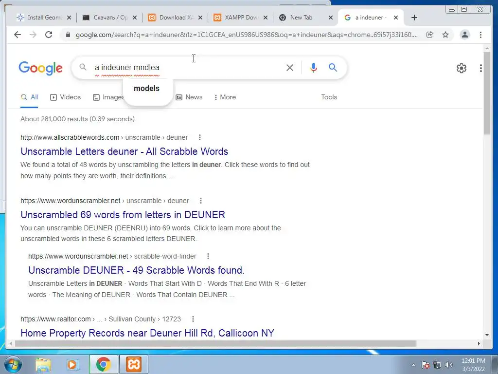Go back to the previous page
The image size is (498, 374).
pyautogui.click(x=18, y=35)
